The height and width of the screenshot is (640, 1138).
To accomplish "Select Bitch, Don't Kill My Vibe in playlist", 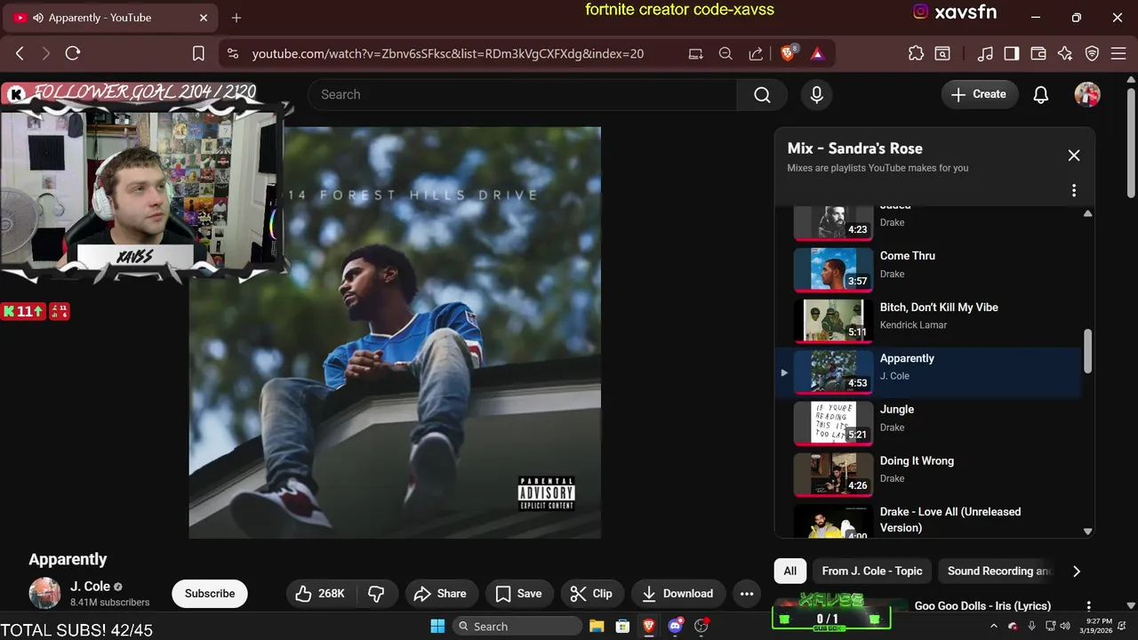I will 928,320.
